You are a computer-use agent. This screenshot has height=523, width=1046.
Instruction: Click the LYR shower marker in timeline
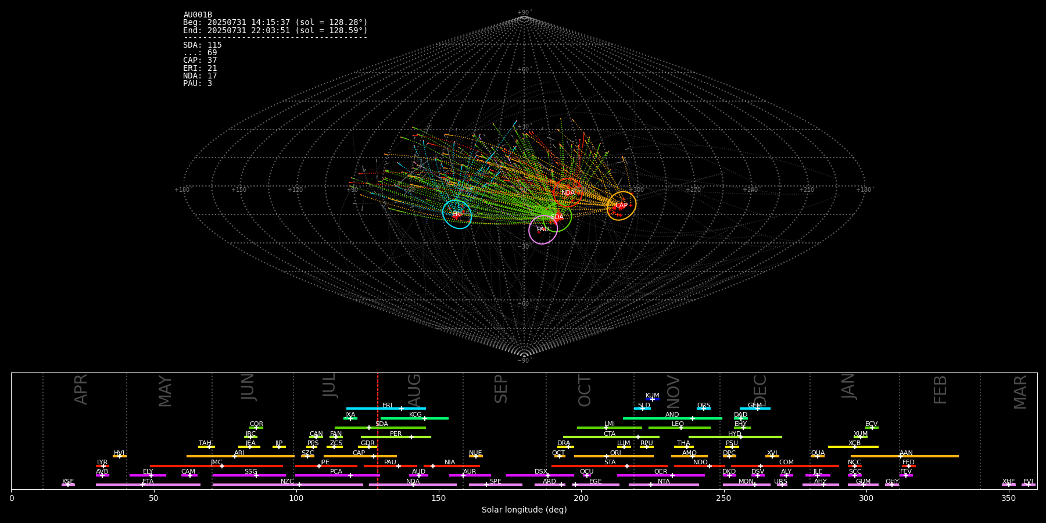pyautogui.click(x=102, y=466)
